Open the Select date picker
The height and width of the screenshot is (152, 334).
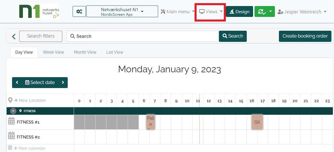(x=40, y=82)
